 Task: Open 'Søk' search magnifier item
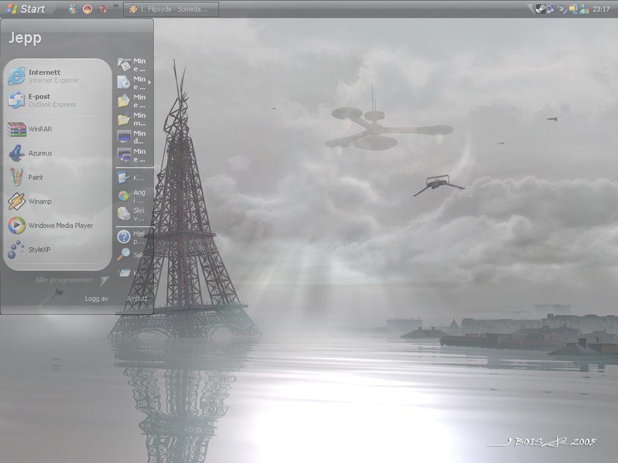point(132,255)
